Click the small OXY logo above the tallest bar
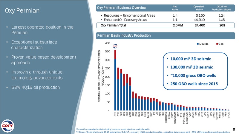 115,46
